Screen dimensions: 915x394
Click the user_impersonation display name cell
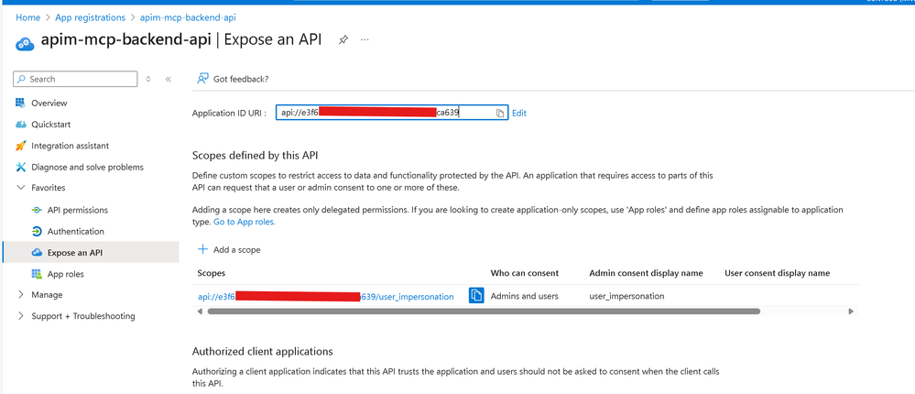[x=626, y=296]
